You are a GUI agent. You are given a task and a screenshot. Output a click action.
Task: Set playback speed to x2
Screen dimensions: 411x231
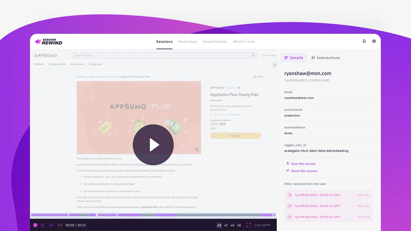click(226, 225)
